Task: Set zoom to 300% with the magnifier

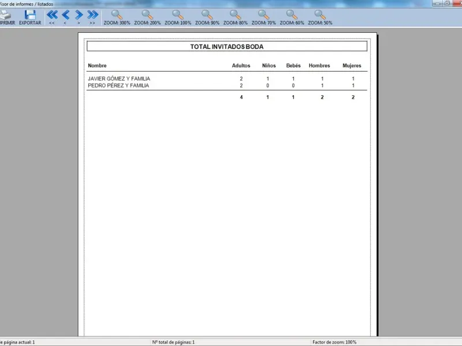Action: [x=117, y=15]
